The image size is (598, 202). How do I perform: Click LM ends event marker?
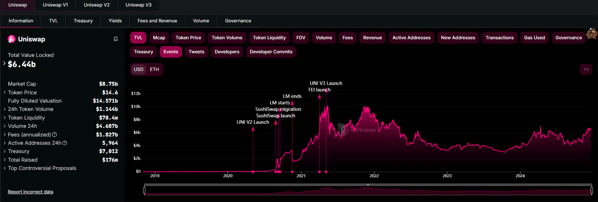click(x=292, y=172)
